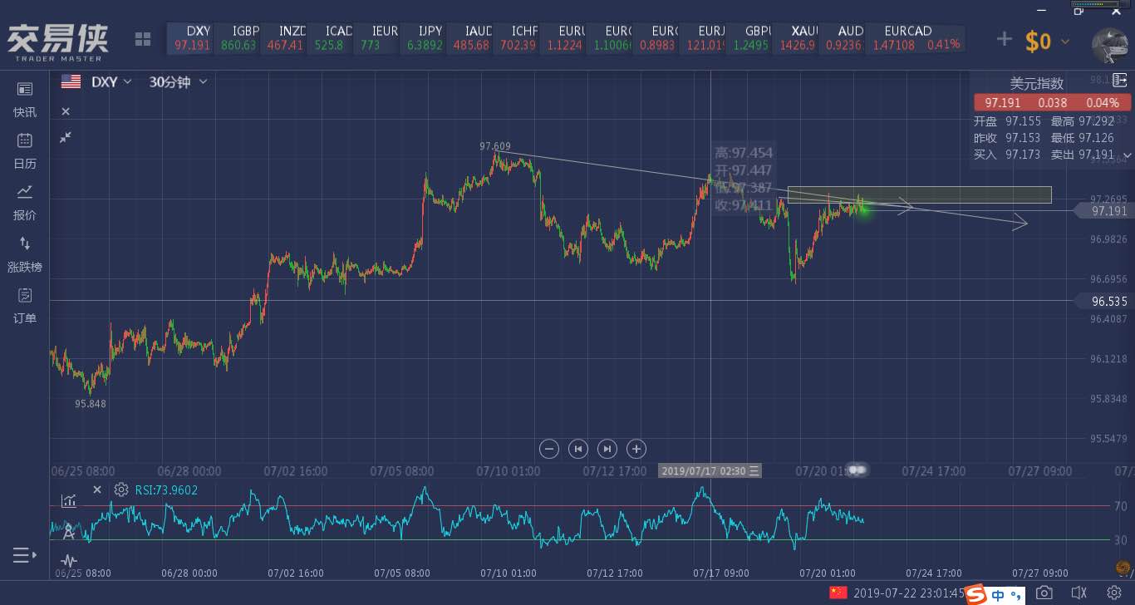Viewport: 1135px width, 605px height.
Task: Select the GBP ticker in the quote bar
Action: click(758, 38)
